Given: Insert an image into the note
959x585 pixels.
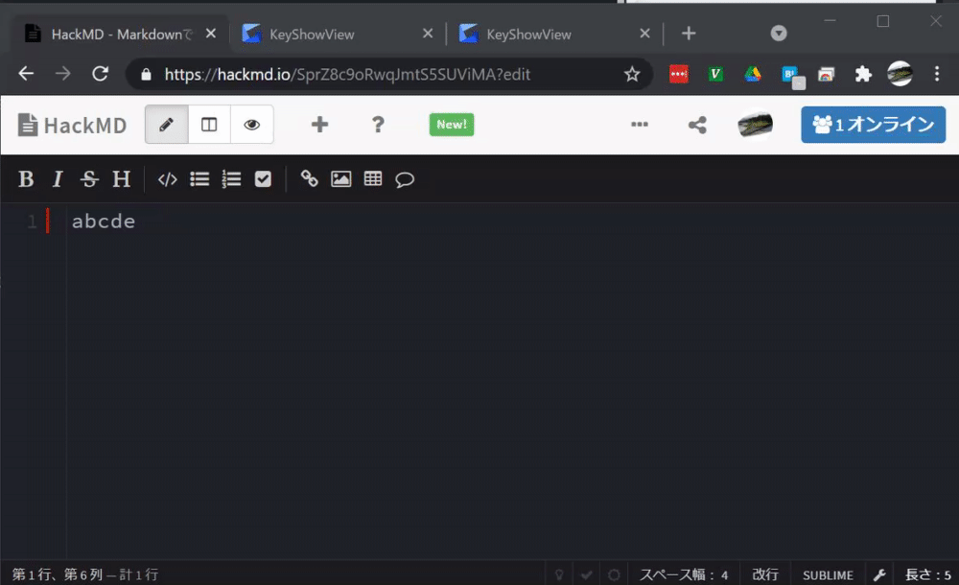Looking at the screenshot, I should click(340, 178).
